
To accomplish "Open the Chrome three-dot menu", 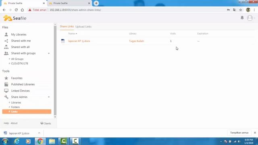I will [254, 10].
